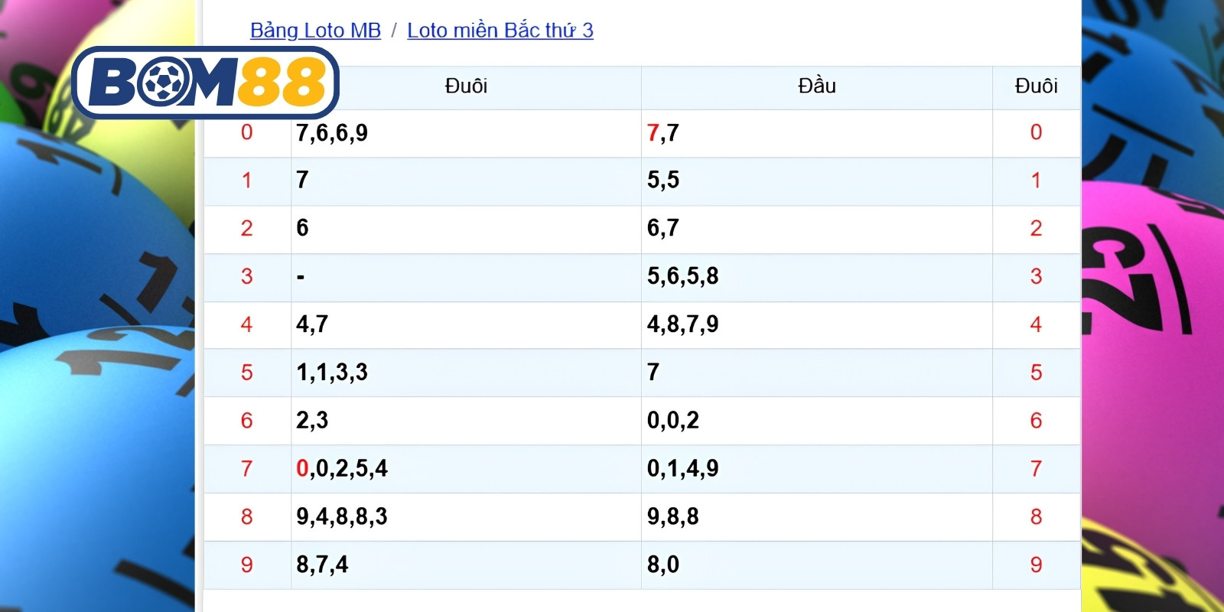Click the dash cell in row 3
The width and height of the screenshot is (1224, 612).
tap(466, 277)
